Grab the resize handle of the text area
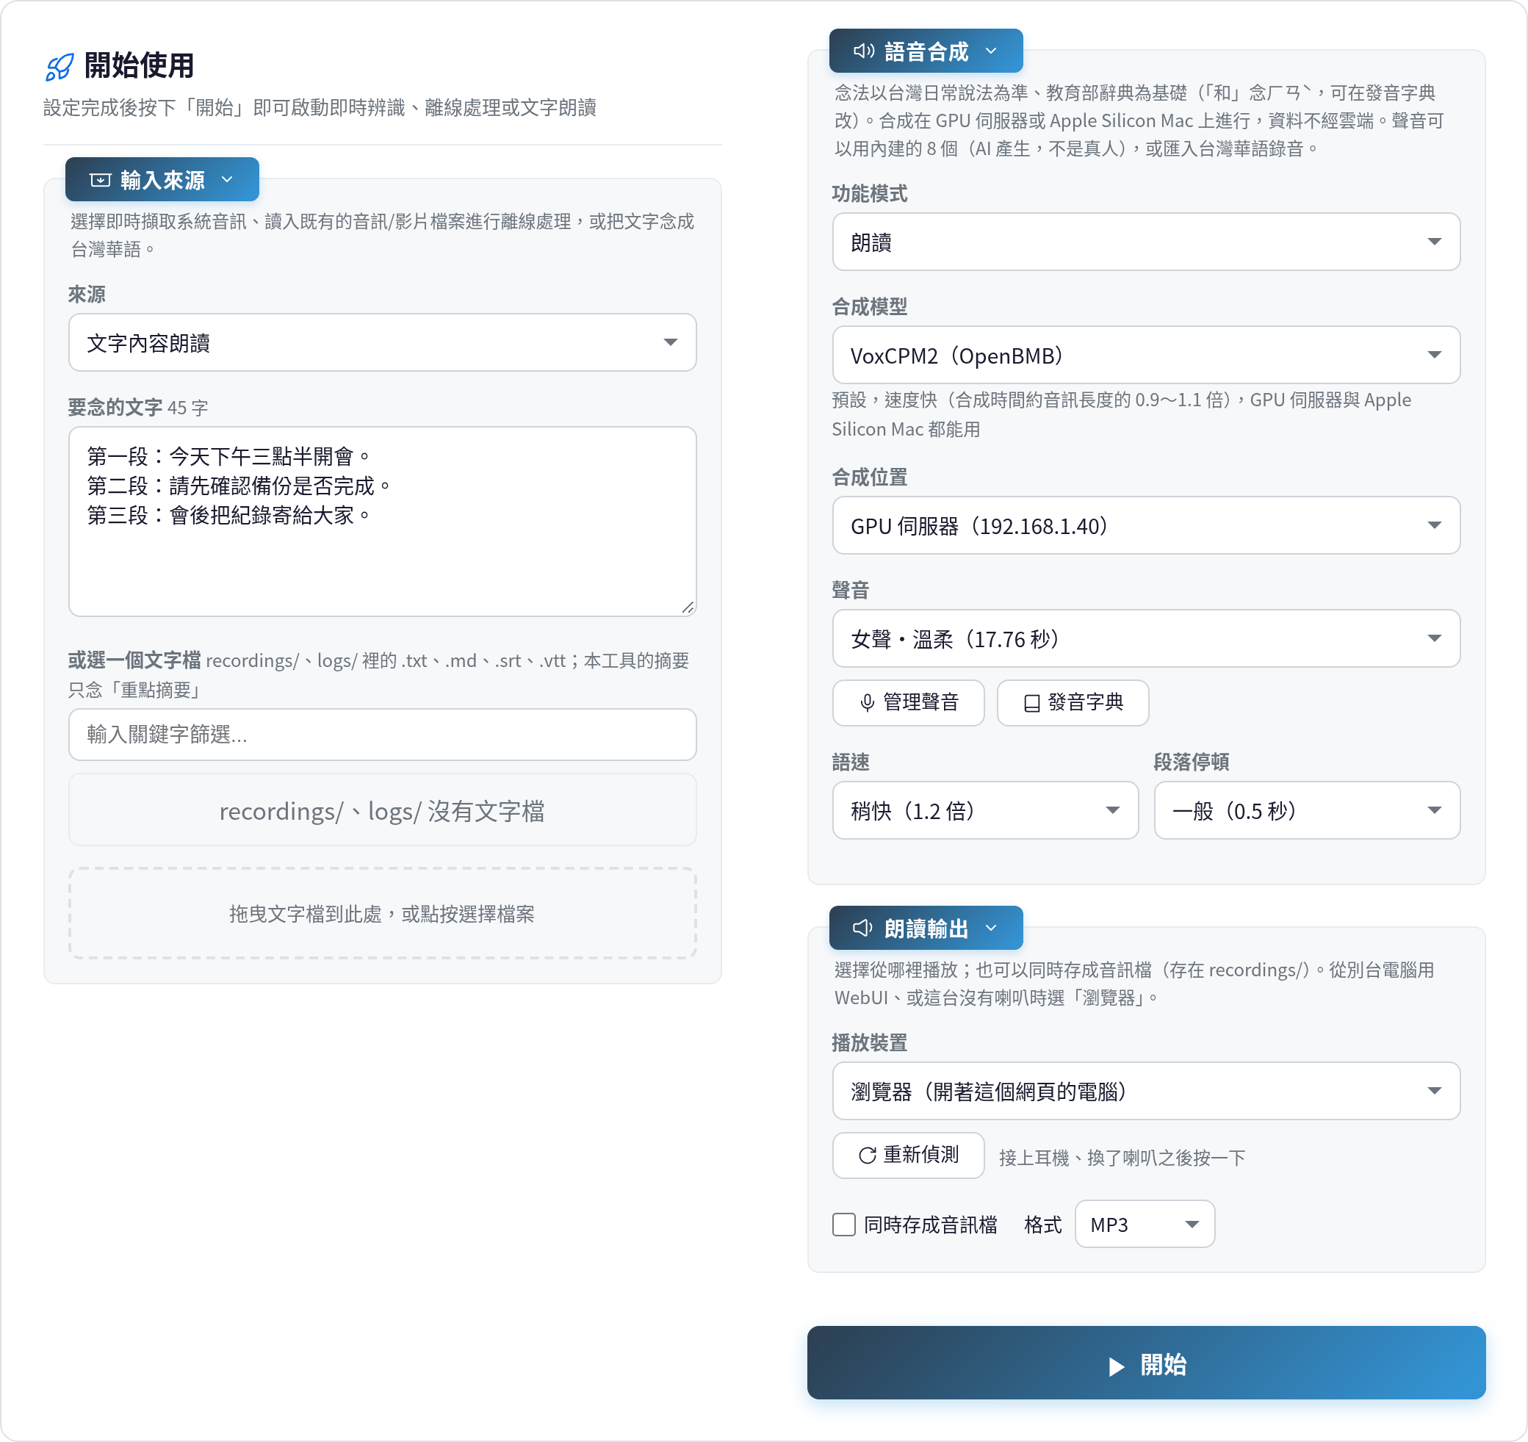The image size is (1528, 1442). coord(688,608)
